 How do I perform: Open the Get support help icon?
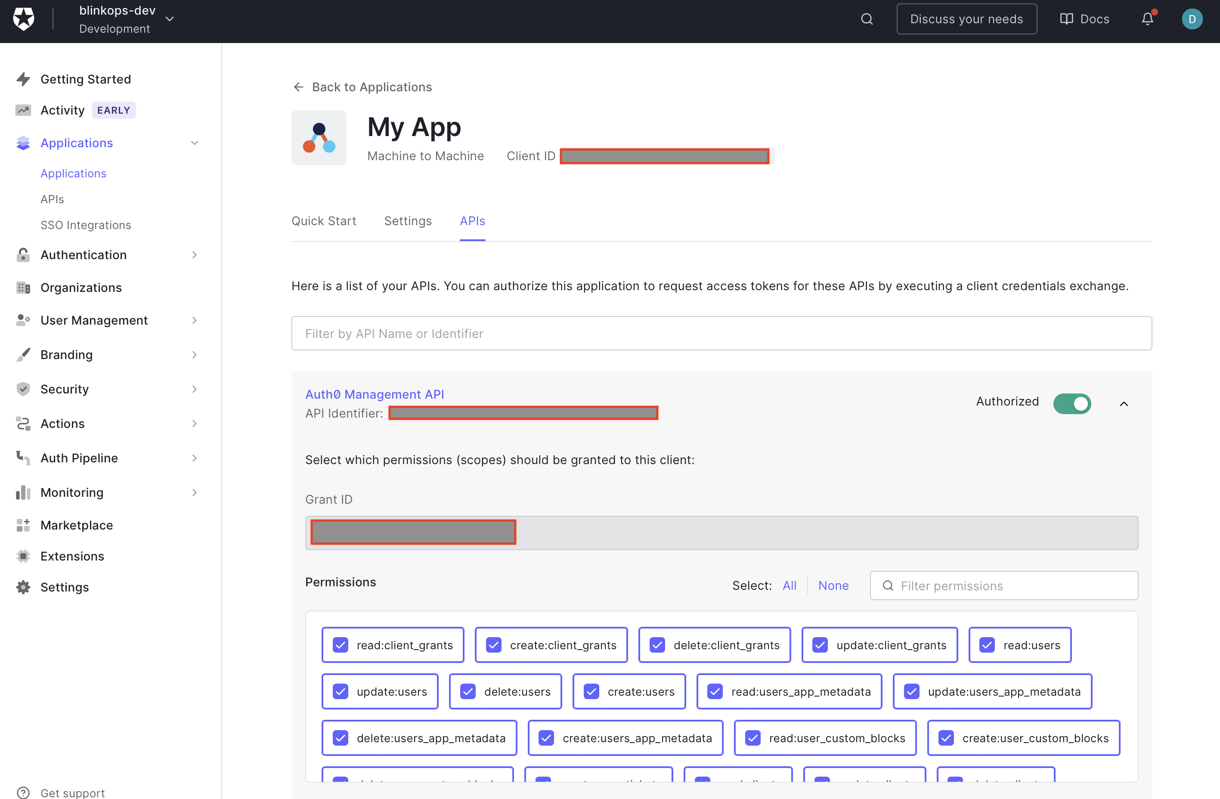pos(24,793)
